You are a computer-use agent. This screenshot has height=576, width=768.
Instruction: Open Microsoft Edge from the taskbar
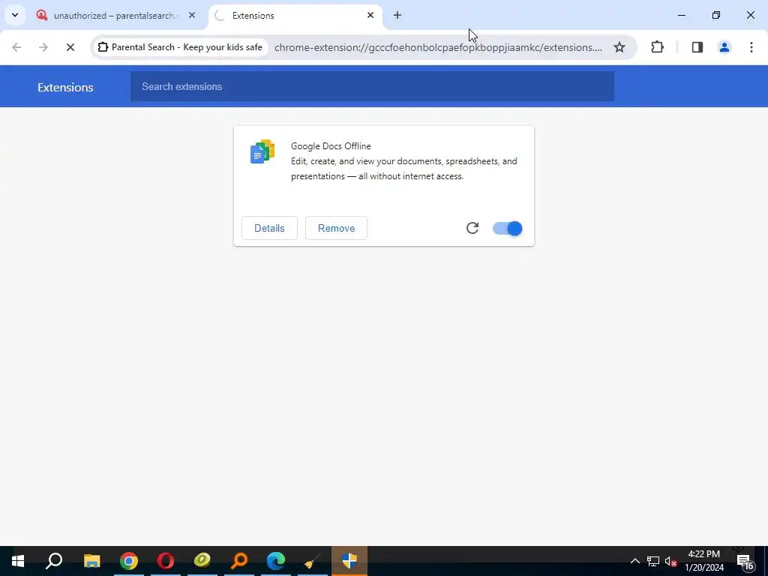tap(276, 561)
